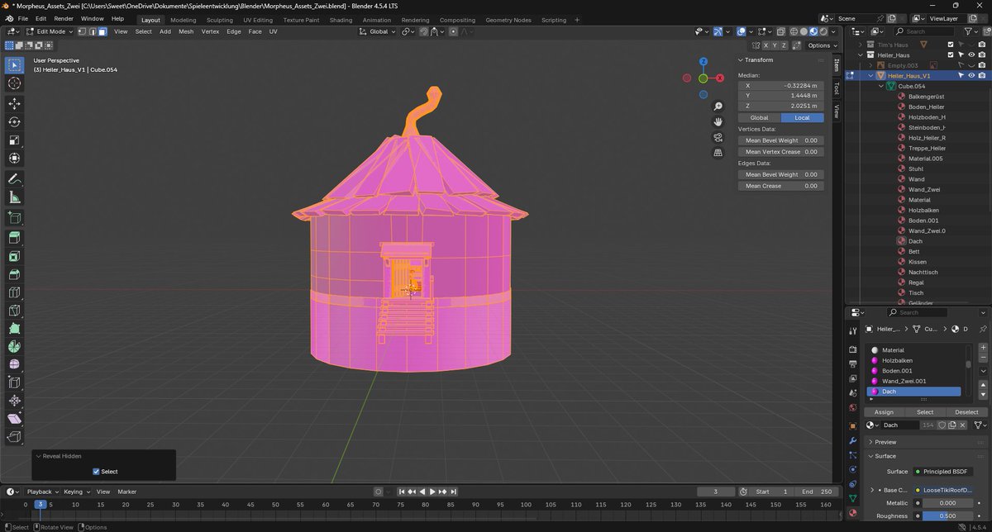
Task: Open the viewport Options dropdown
Action: click(822, 45)
